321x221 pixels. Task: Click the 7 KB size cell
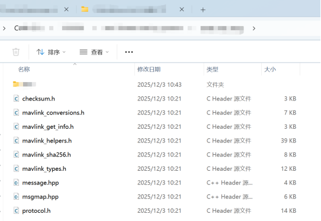coord(290,113)
